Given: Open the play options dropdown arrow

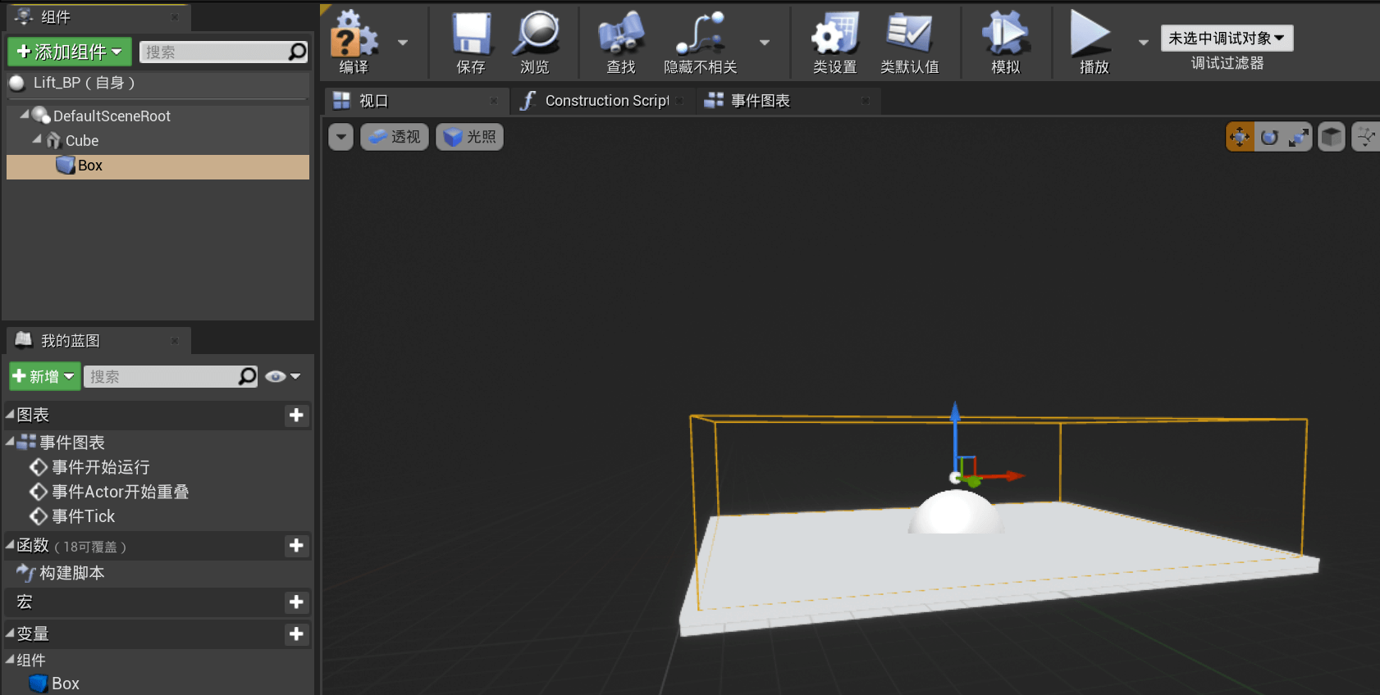Looking at the screenshot, I should click(x=1144, y=43).
